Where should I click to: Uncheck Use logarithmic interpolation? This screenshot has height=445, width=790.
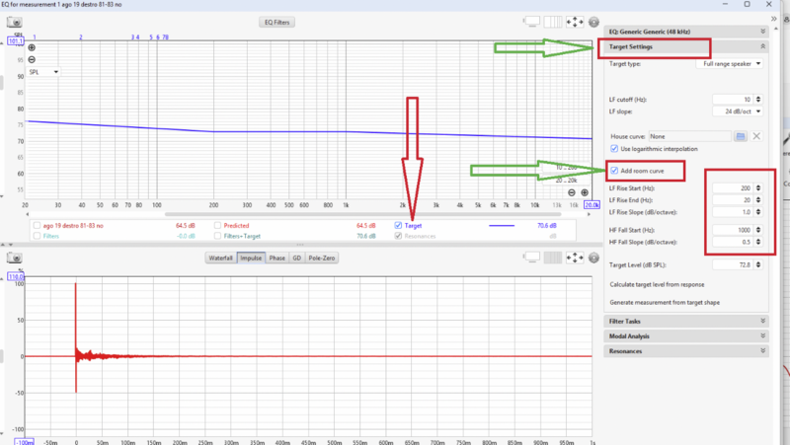614,149
